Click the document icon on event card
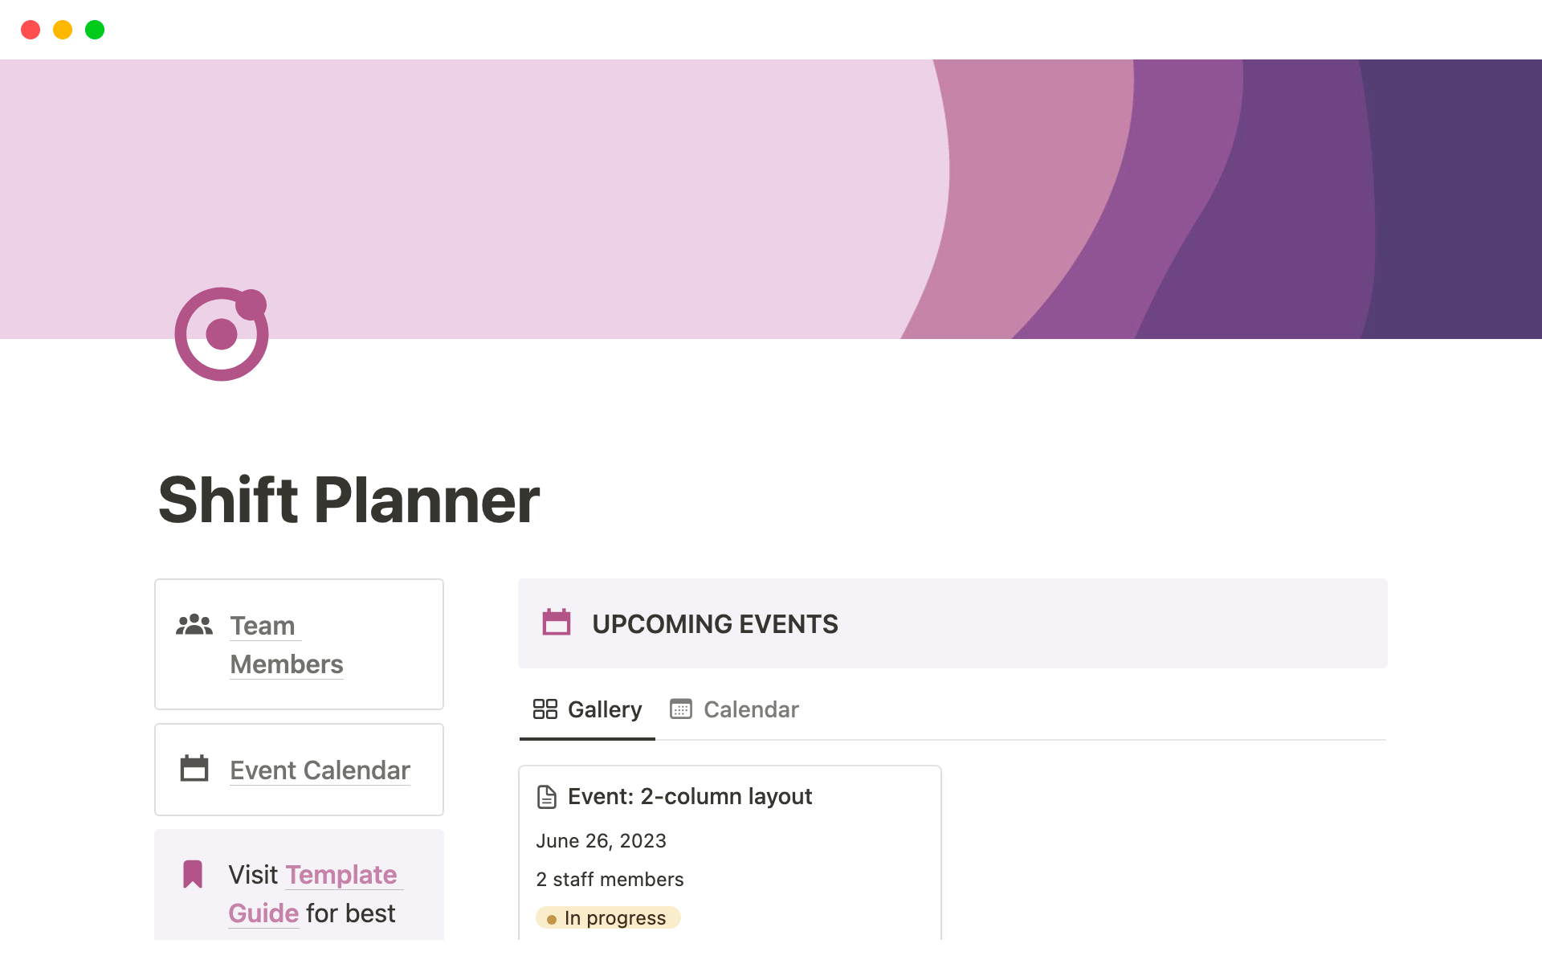 (x=546, y=796)
